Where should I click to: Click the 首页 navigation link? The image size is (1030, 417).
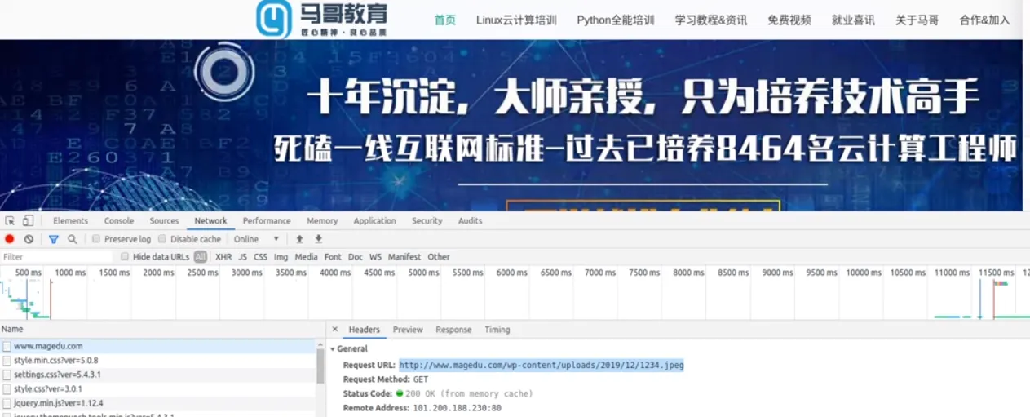point(445,20)
